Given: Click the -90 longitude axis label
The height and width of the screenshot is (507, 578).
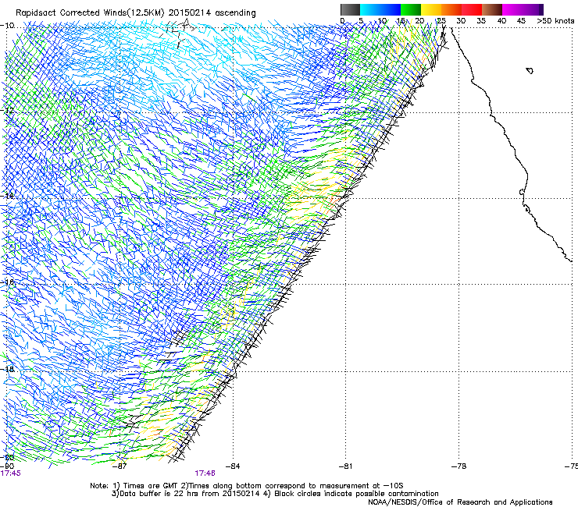Looking at the screenshot, I should click(7, 466).
